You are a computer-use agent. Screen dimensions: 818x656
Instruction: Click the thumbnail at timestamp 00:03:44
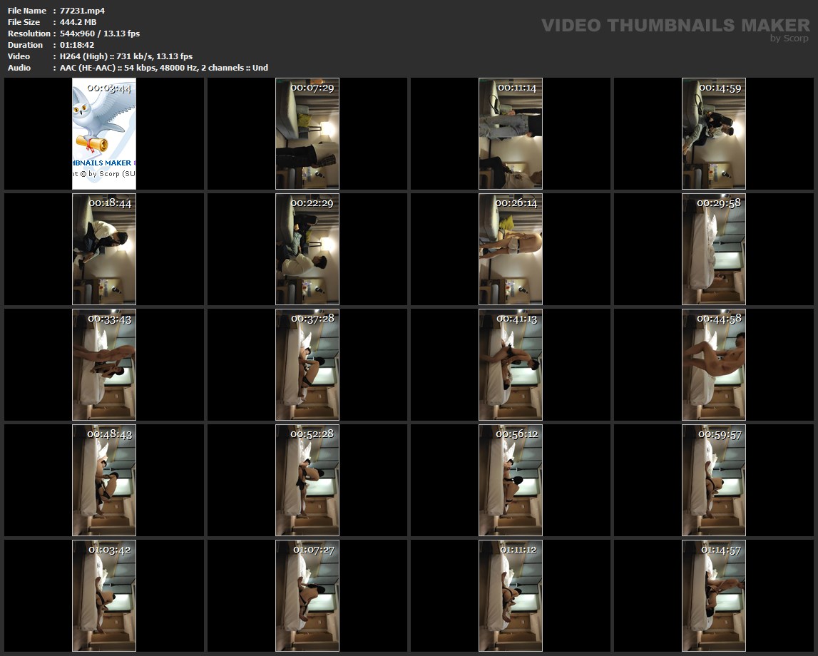point(104,133)
